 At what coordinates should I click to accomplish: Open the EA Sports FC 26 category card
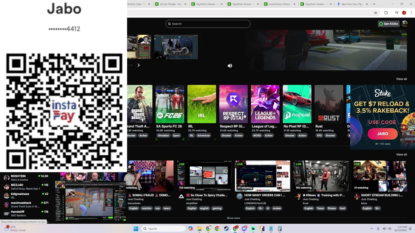170,104
